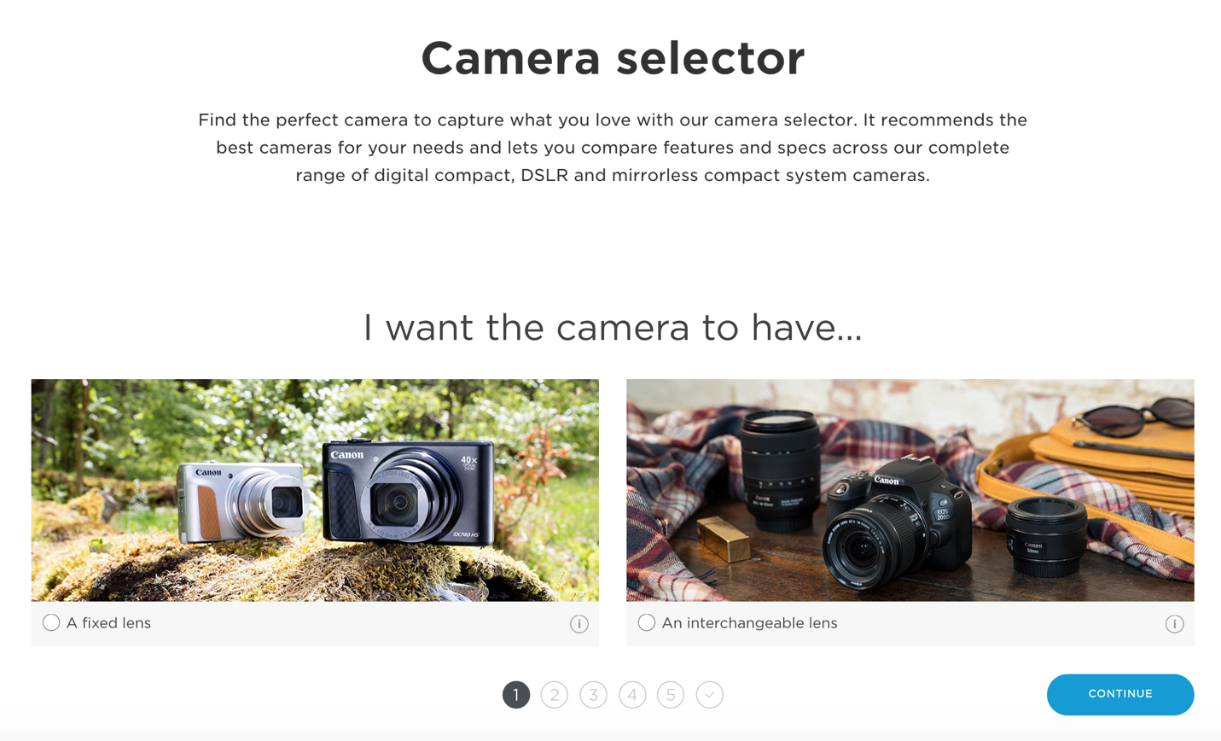Click the CONTINUE button
The image size is (1221, 741).
[1120, 694]
